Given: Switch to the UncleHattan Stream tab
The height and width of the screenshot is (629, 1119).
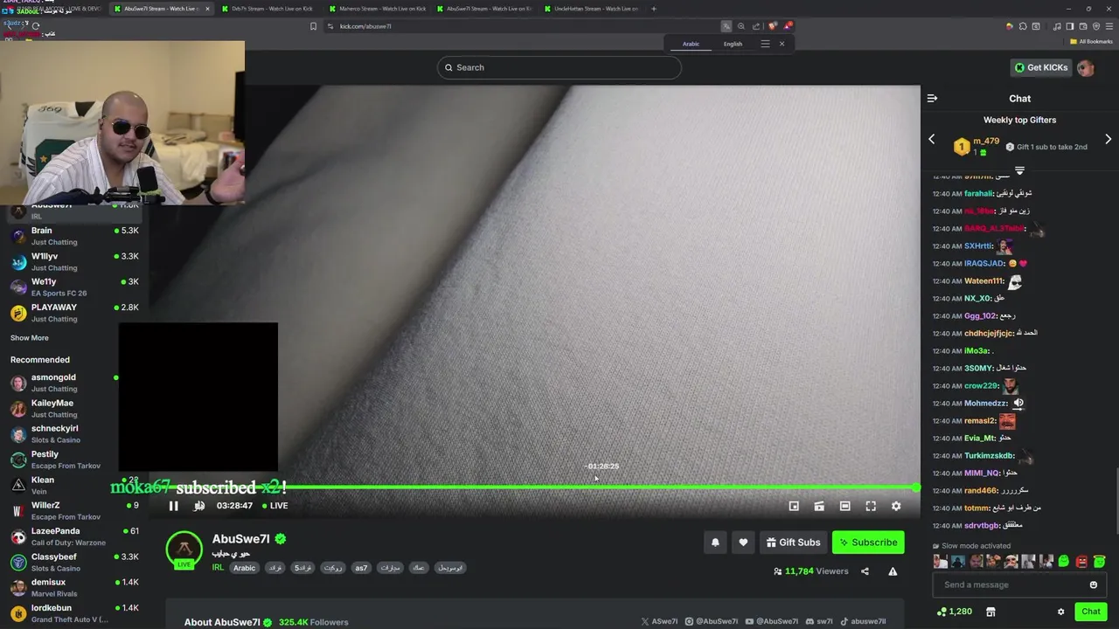Looking at the screenshot, I should point(590,9).
